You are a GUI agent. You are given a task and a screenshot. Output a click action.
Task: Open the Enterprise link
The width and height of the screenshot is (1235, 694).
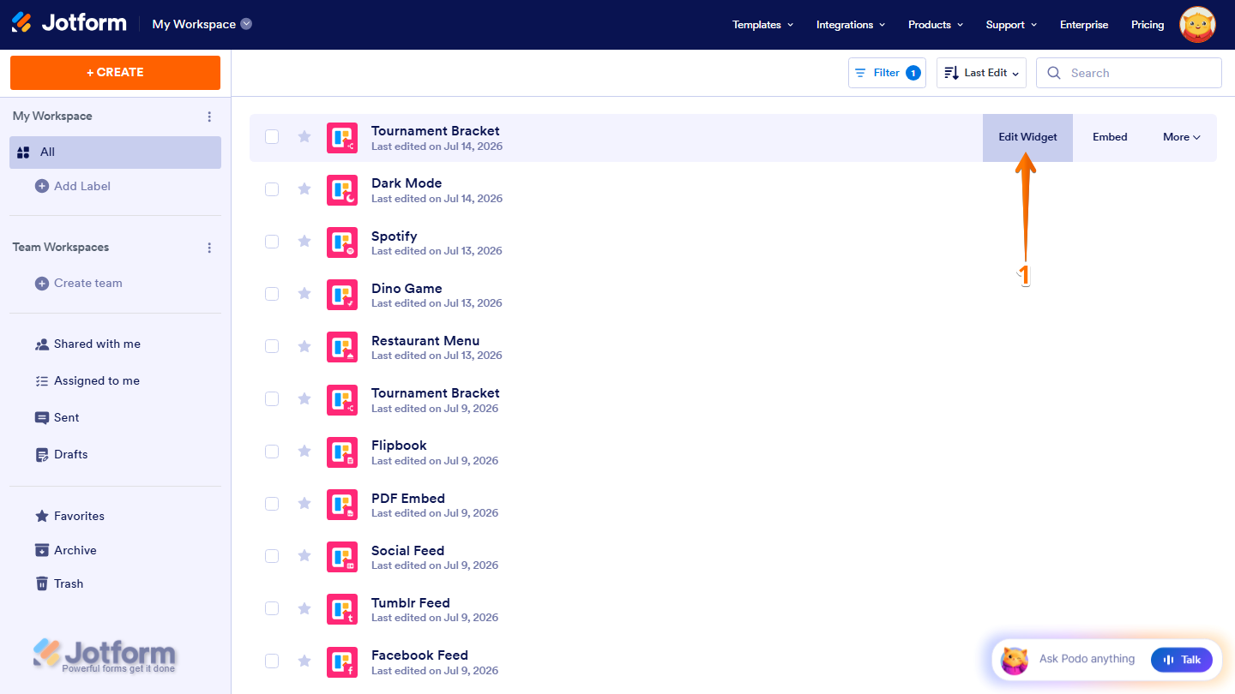tap(1084, 25)
